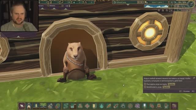Set game speed to triple fast-forward
Viewport: 196px width, 110px height.
pos(184,2)
